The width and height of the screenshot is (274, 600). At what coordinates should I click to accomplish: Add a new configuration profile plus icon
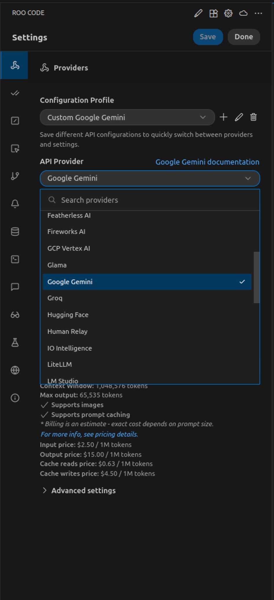(x=223, y=117)
